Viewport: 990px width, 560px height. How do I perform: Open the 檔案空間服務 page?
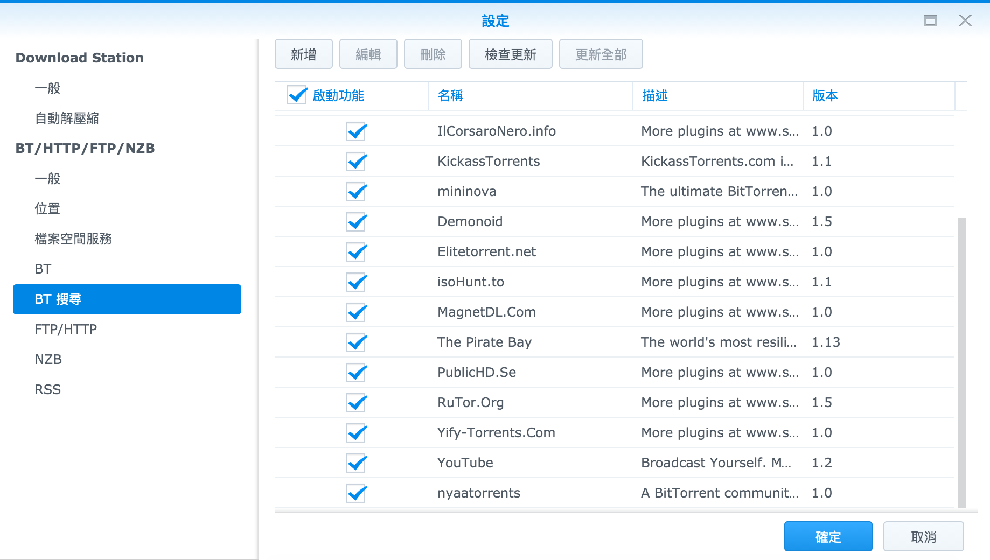127,239
